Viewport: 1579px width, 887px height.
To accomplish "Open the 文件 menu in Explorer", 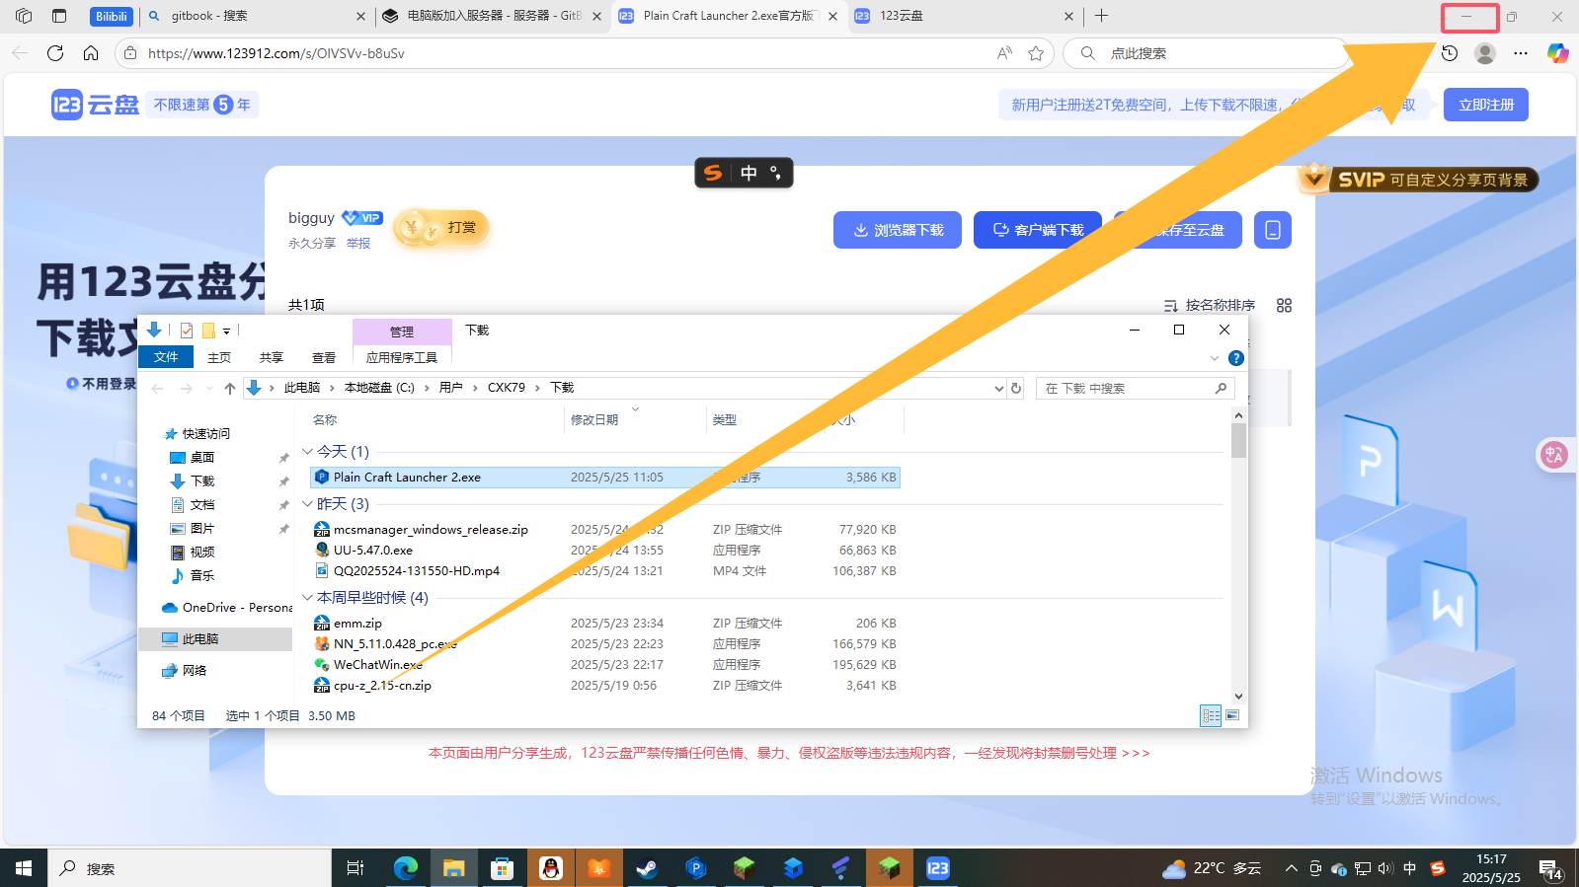I will (x=166, y=357).
